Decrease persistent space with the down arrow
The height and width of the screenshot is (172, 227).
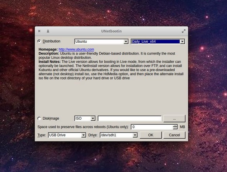tap(175, 128)
